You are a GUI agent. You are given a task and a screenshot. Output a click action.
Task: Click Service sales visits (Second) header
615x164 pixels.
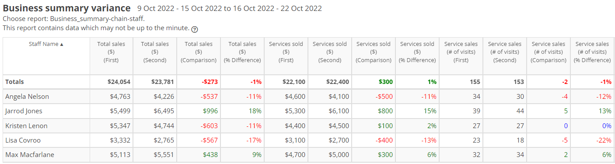pos(505,52)
